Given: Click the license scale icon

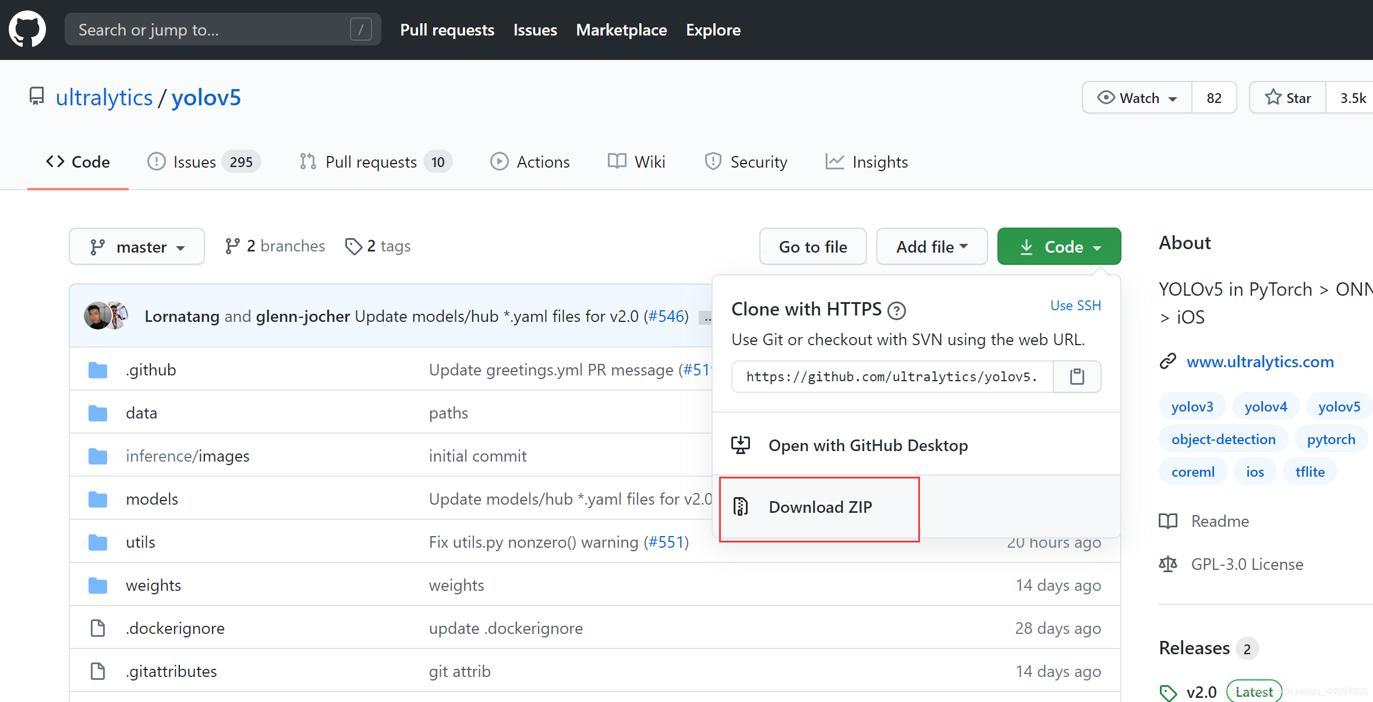Looking at the screenshot, I should click(x=1168, y=564).
